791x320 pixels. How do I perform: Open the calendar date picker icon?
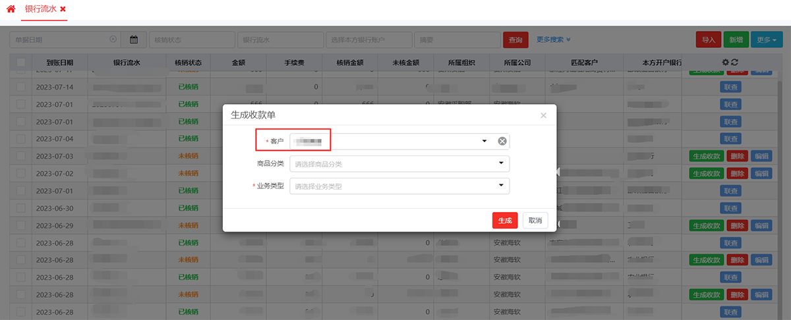pos(134,40)
